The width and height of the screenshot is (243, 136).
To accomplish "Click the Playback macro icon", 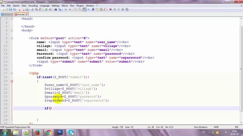I will [x=119, y=9].
